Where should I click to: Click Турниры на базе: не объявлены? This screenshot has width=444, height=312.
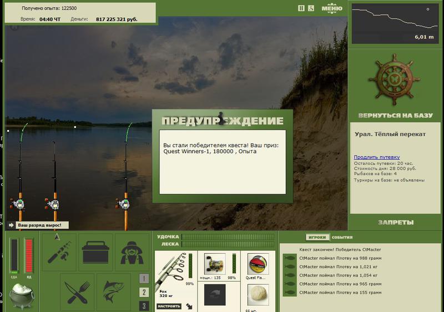[389, 180]
